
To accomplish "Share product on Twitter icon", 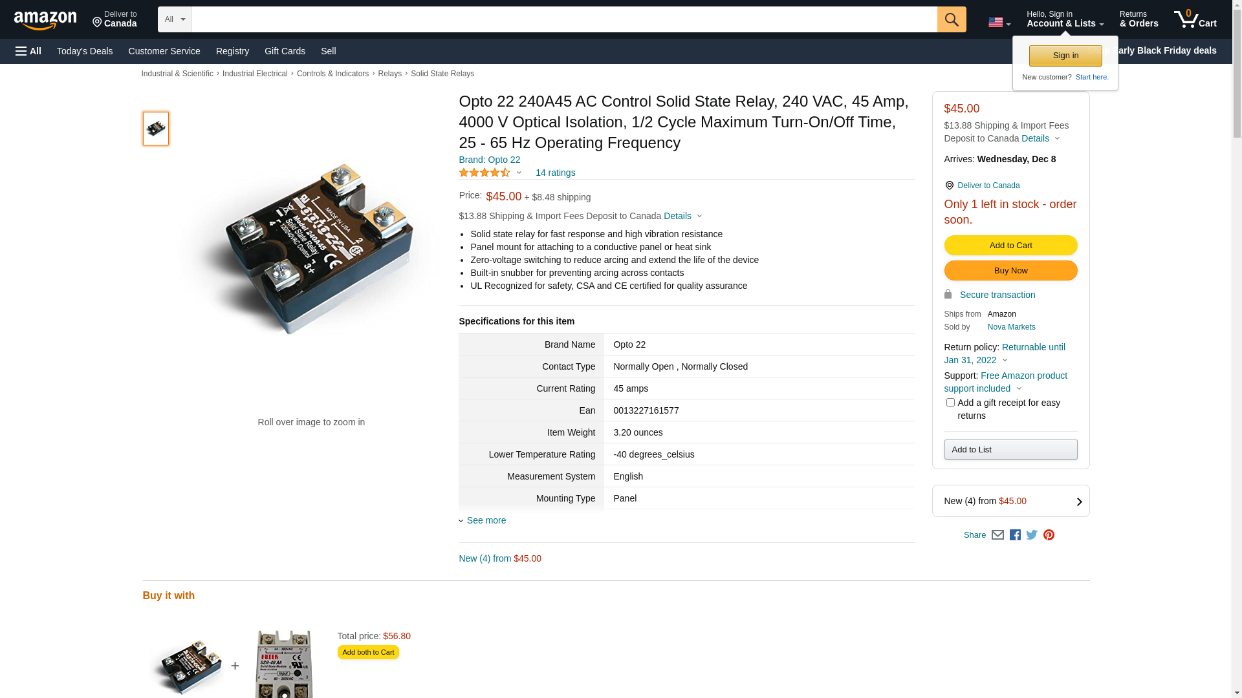I will pos(1032,535).
